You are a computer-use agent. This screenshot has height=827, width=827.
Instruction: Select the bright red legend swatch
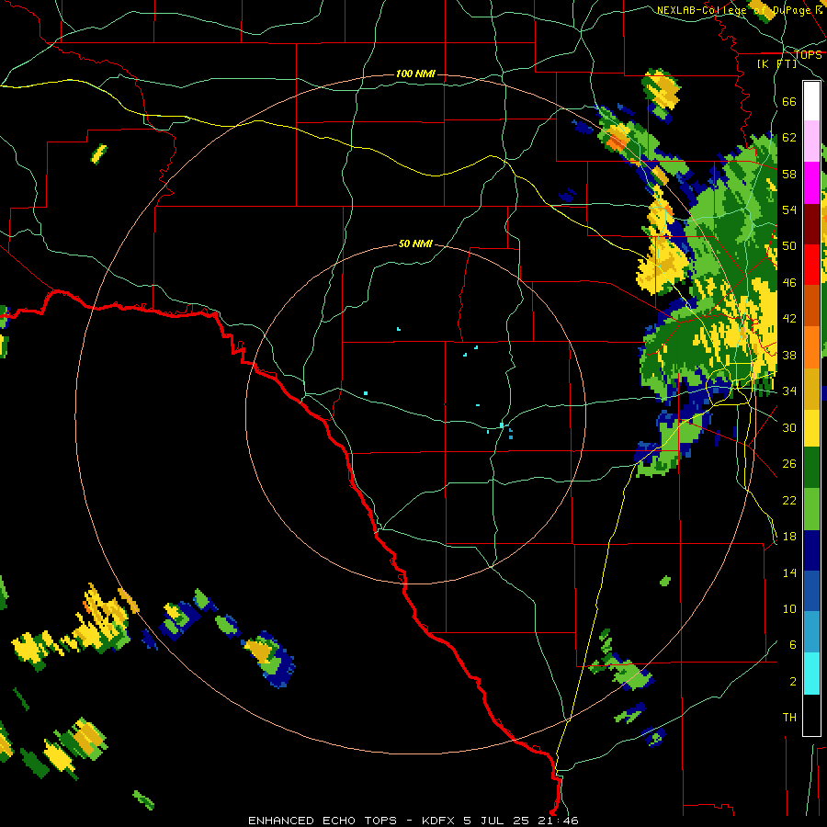[x=811, y=265]
